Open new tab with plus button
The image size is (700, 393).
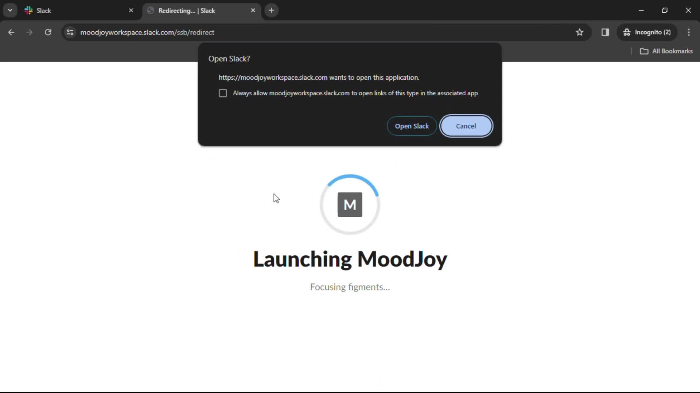tap(271, 10)
